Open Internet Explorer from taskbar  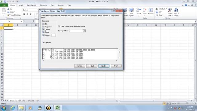coord(13,108)
